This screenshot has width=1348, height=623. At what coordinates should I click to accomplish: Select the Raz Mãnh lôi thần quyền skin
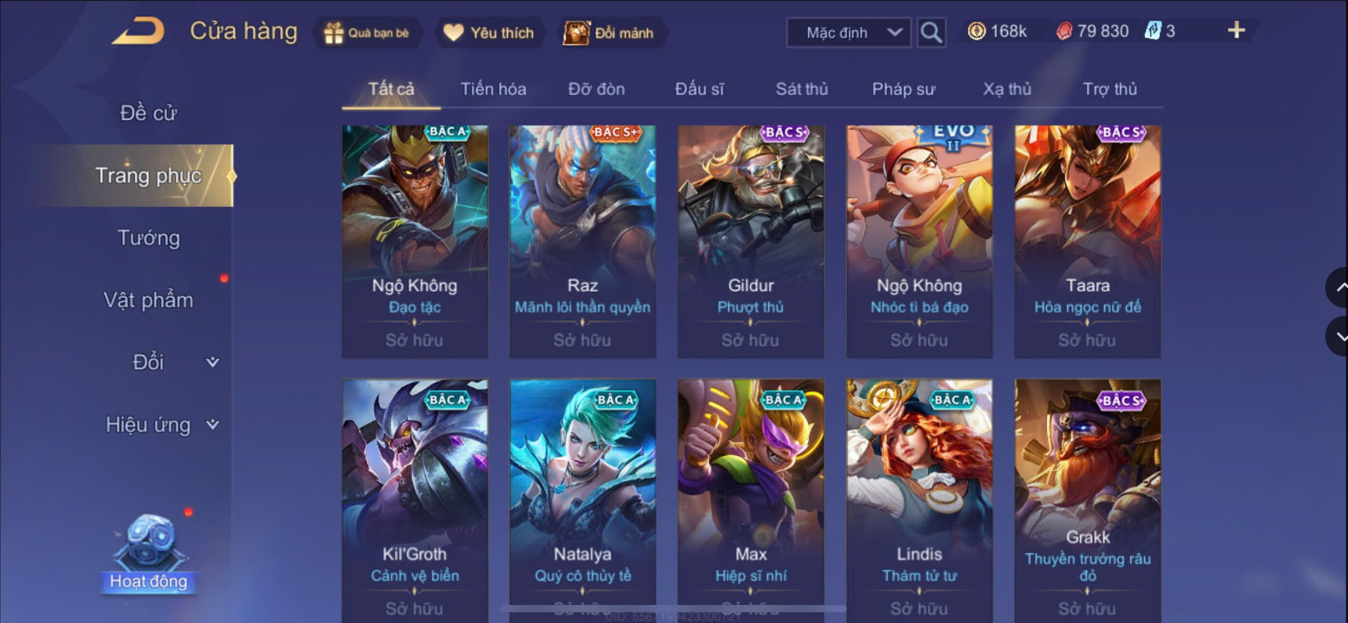click(x=582, y=241)
